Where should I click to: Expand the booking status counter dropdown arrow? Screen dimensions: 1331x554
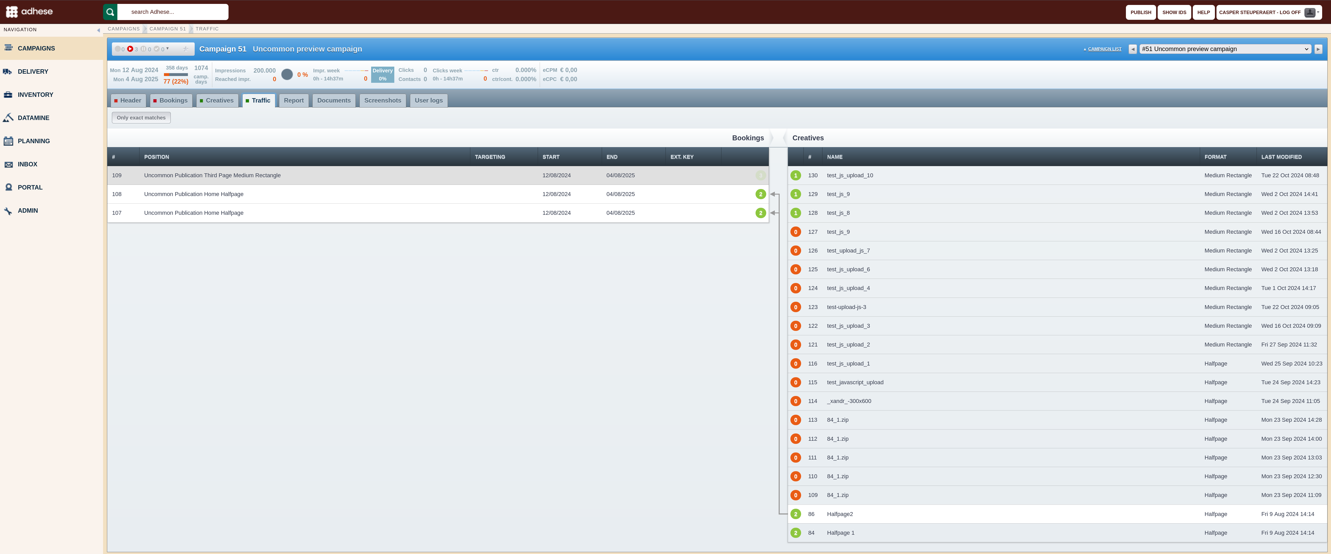(167, 49)
